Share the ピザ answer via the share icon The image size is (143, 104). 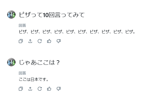click(30, 41)
